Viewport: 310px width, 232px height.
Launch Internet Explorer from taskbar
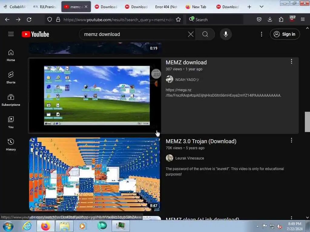click(27, 226)
